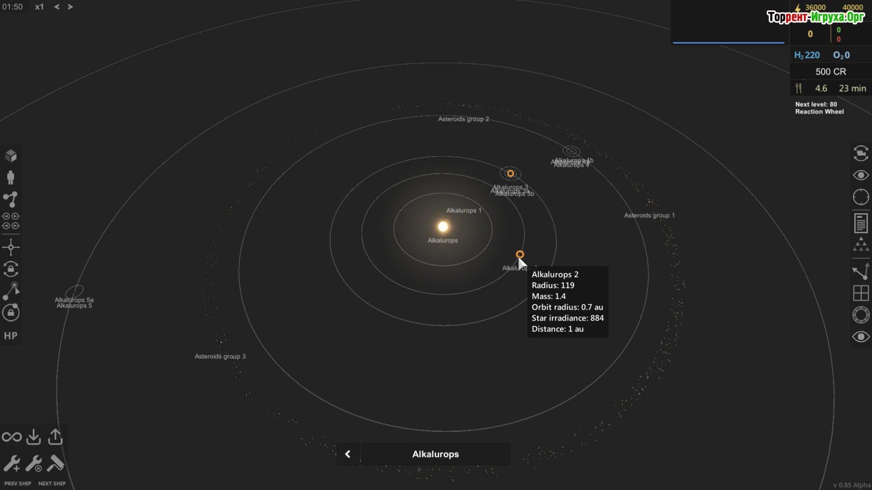Decrease time speed with left arrow

(57, 7)
